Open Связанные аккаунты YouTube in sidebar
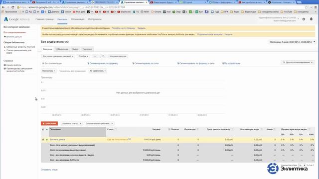The image size is (319, 179). [x=20, y=47]
